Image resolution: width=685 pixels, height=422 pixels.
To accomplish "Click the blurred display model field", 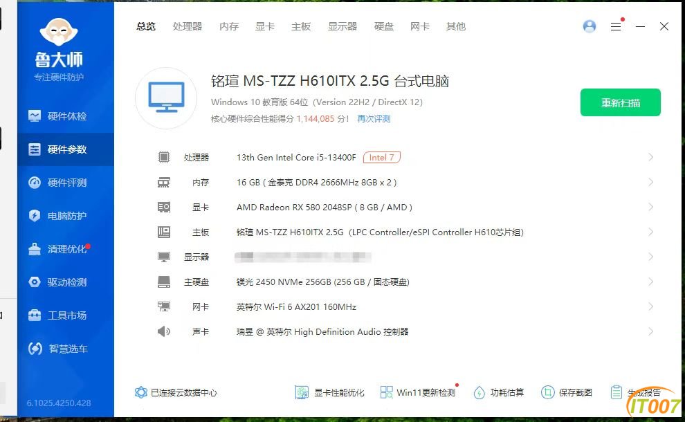I will pos(303,257).
